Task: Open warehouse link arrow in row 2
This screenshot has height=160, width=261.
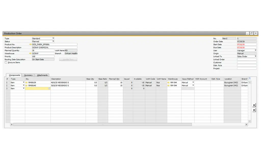Action: click(168, 85)
